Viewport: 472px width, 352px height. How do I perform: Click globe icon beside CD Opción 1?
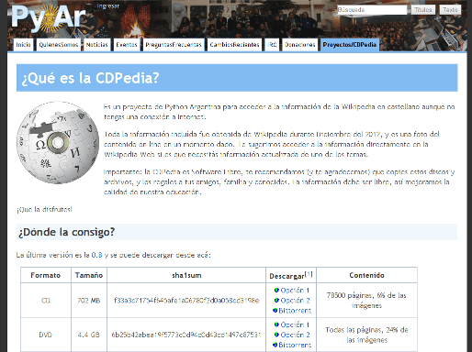click(x=276, y=290)
